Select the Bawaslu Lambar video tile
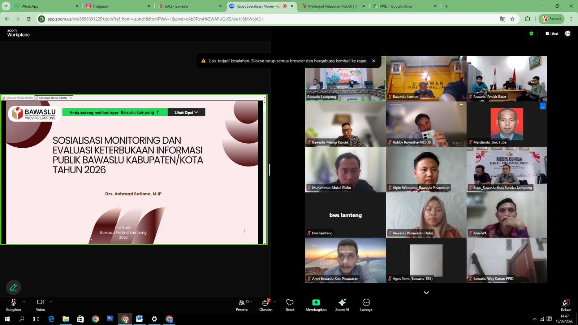Viewport: 578px width, 325px height. point(426,79)
